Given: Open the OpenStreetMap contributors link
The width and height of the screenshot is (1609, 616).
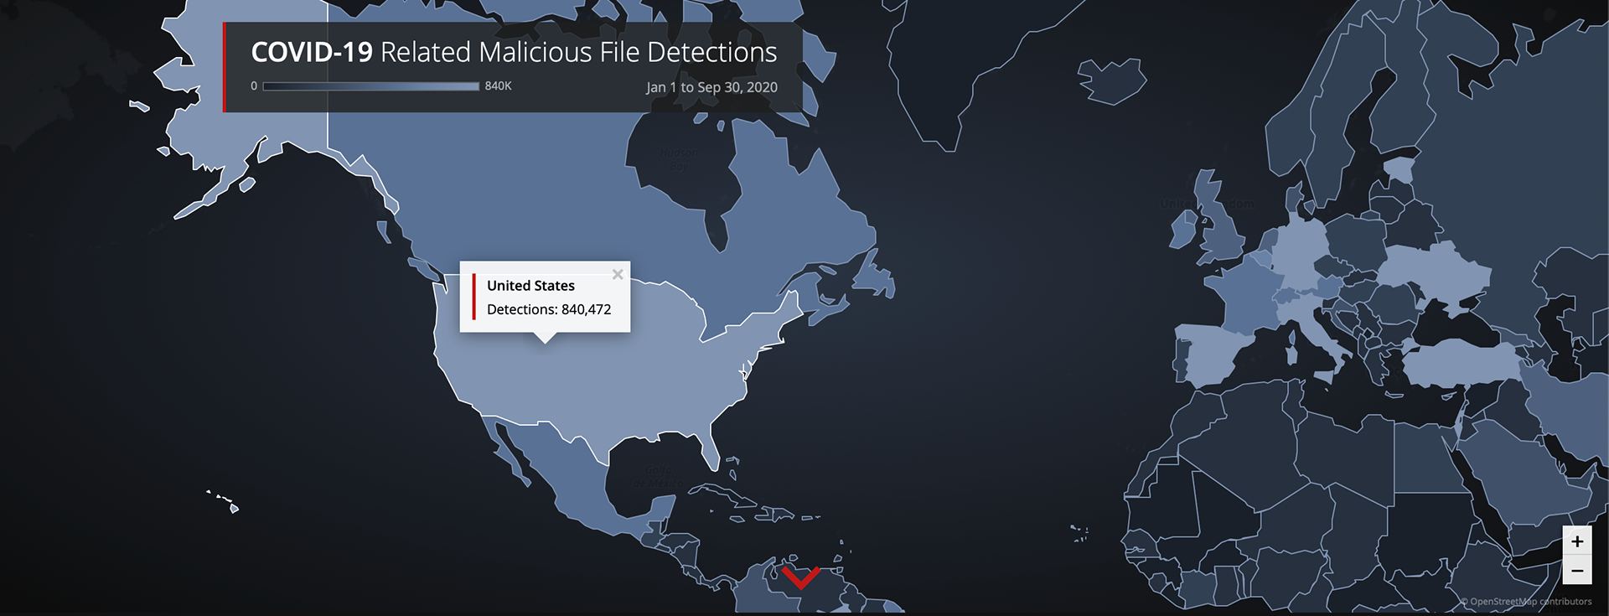Looking at the screenshot, I should tap(1530, 601).
